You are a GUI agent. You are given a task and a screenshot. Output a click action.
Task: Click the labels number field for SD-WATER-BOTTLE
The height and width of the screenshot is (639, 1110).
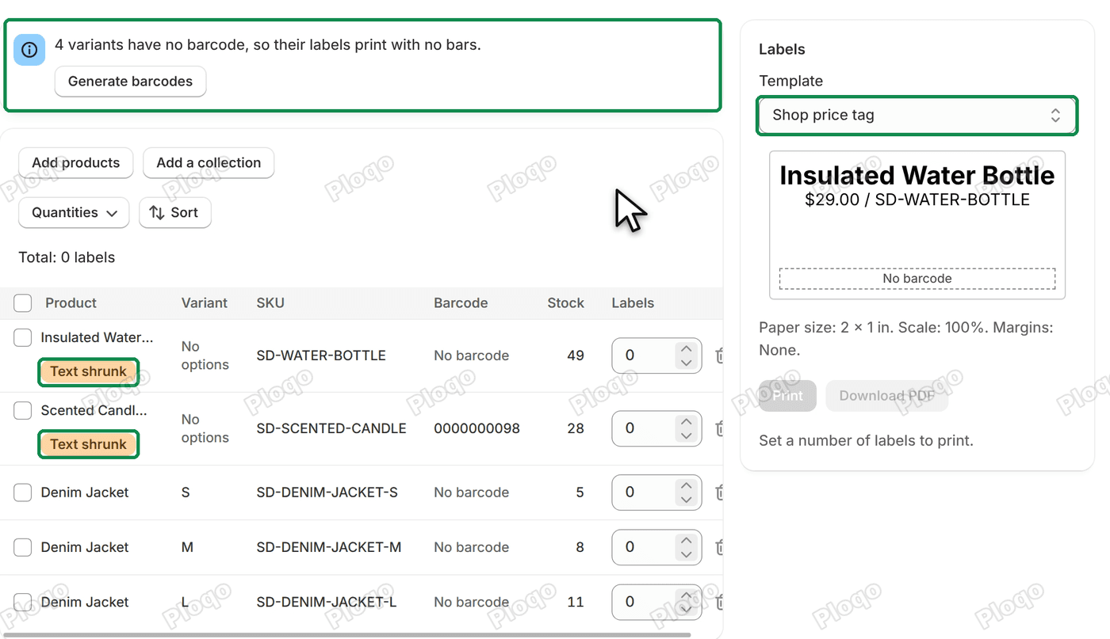656,356
